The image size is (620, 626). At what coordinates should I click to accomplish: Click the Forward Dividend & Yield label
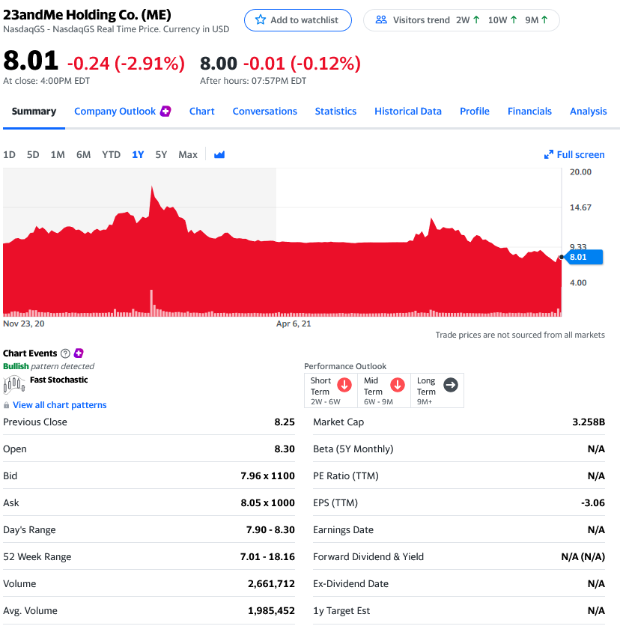(368, 557)
